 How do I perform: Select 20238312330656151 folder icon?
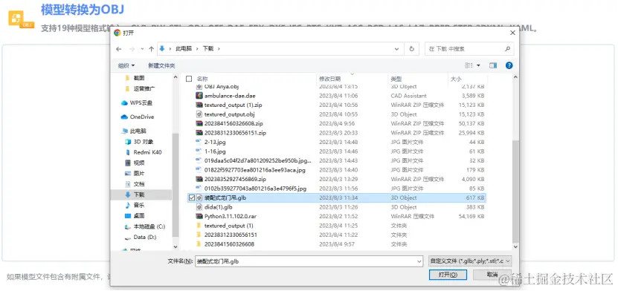coord(199,235)
